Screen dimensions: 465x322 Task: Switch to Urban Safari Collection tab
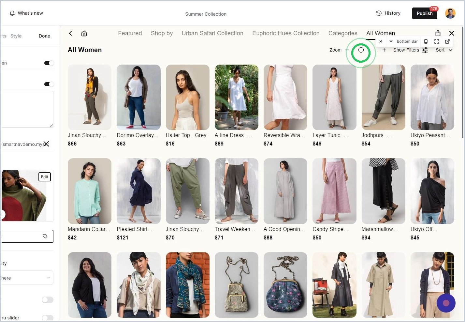pos(212,33)
